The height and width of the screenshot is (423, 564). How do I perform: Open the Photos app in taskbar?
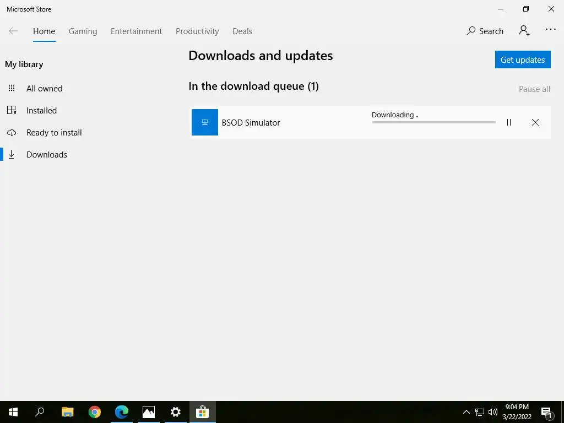[x=149, y=412]
